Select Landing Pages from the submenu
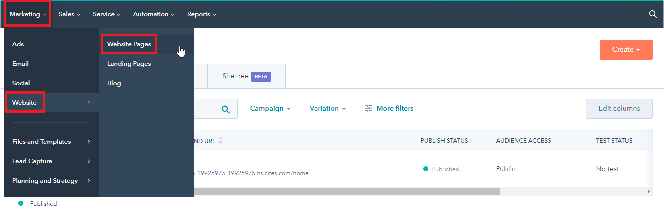Screen dimensions: 664x211 (x=129, y=64)
